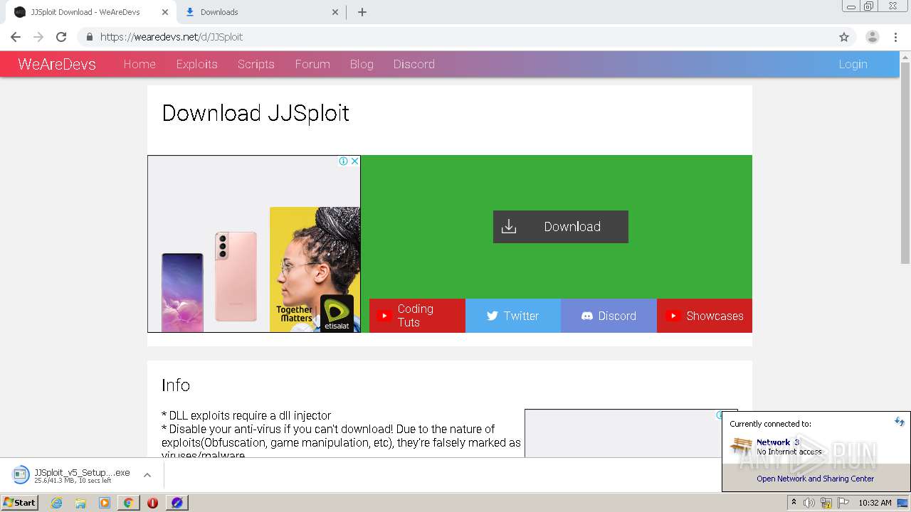The height and width of the screenshot is (512, 911).
Task: Click Open Network and Sharing Center
Action: point(816,479)
